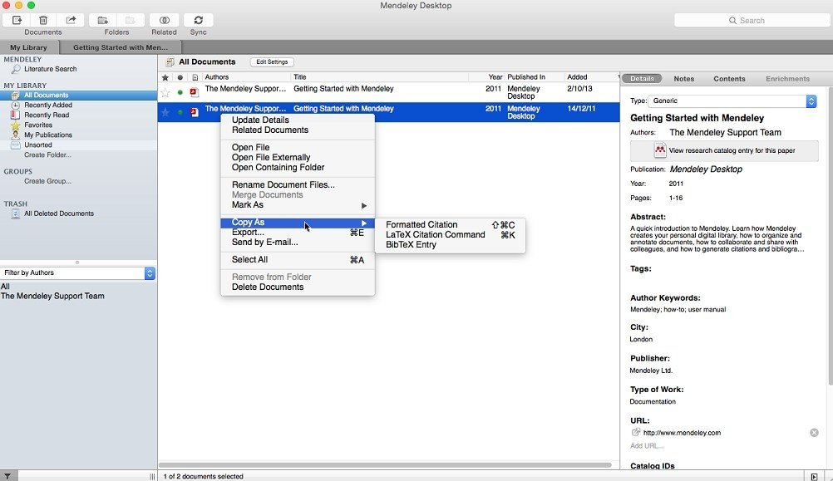This screenshot has width=833, height=481.
Task: Open the Type dropdown showing Generic
Action: click(x=733, y=101)
